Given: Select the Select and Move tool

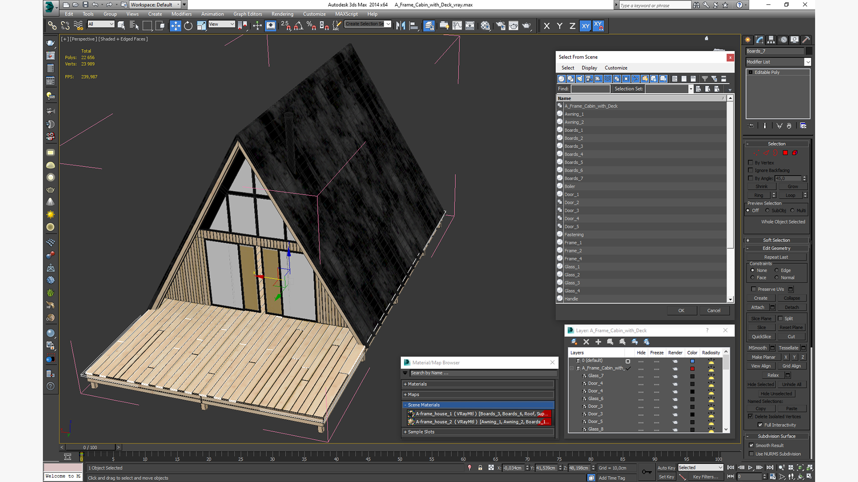Looking at the screenshot, I should (x=175, y=26).
